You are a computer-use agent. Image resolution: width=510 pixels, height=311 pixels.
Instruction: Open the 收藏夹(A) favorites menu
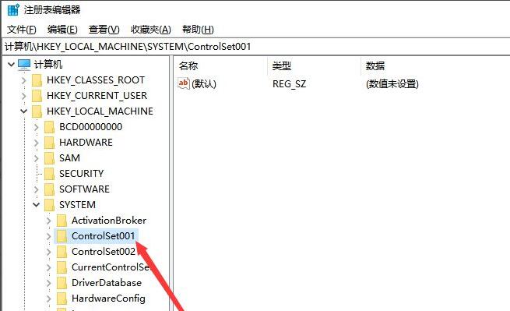[151, 30]
